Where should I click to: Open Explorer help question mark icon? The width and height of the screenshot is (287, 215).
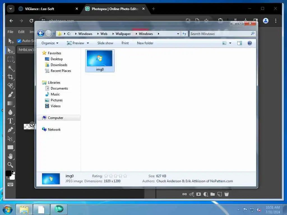tap(250, 43)
